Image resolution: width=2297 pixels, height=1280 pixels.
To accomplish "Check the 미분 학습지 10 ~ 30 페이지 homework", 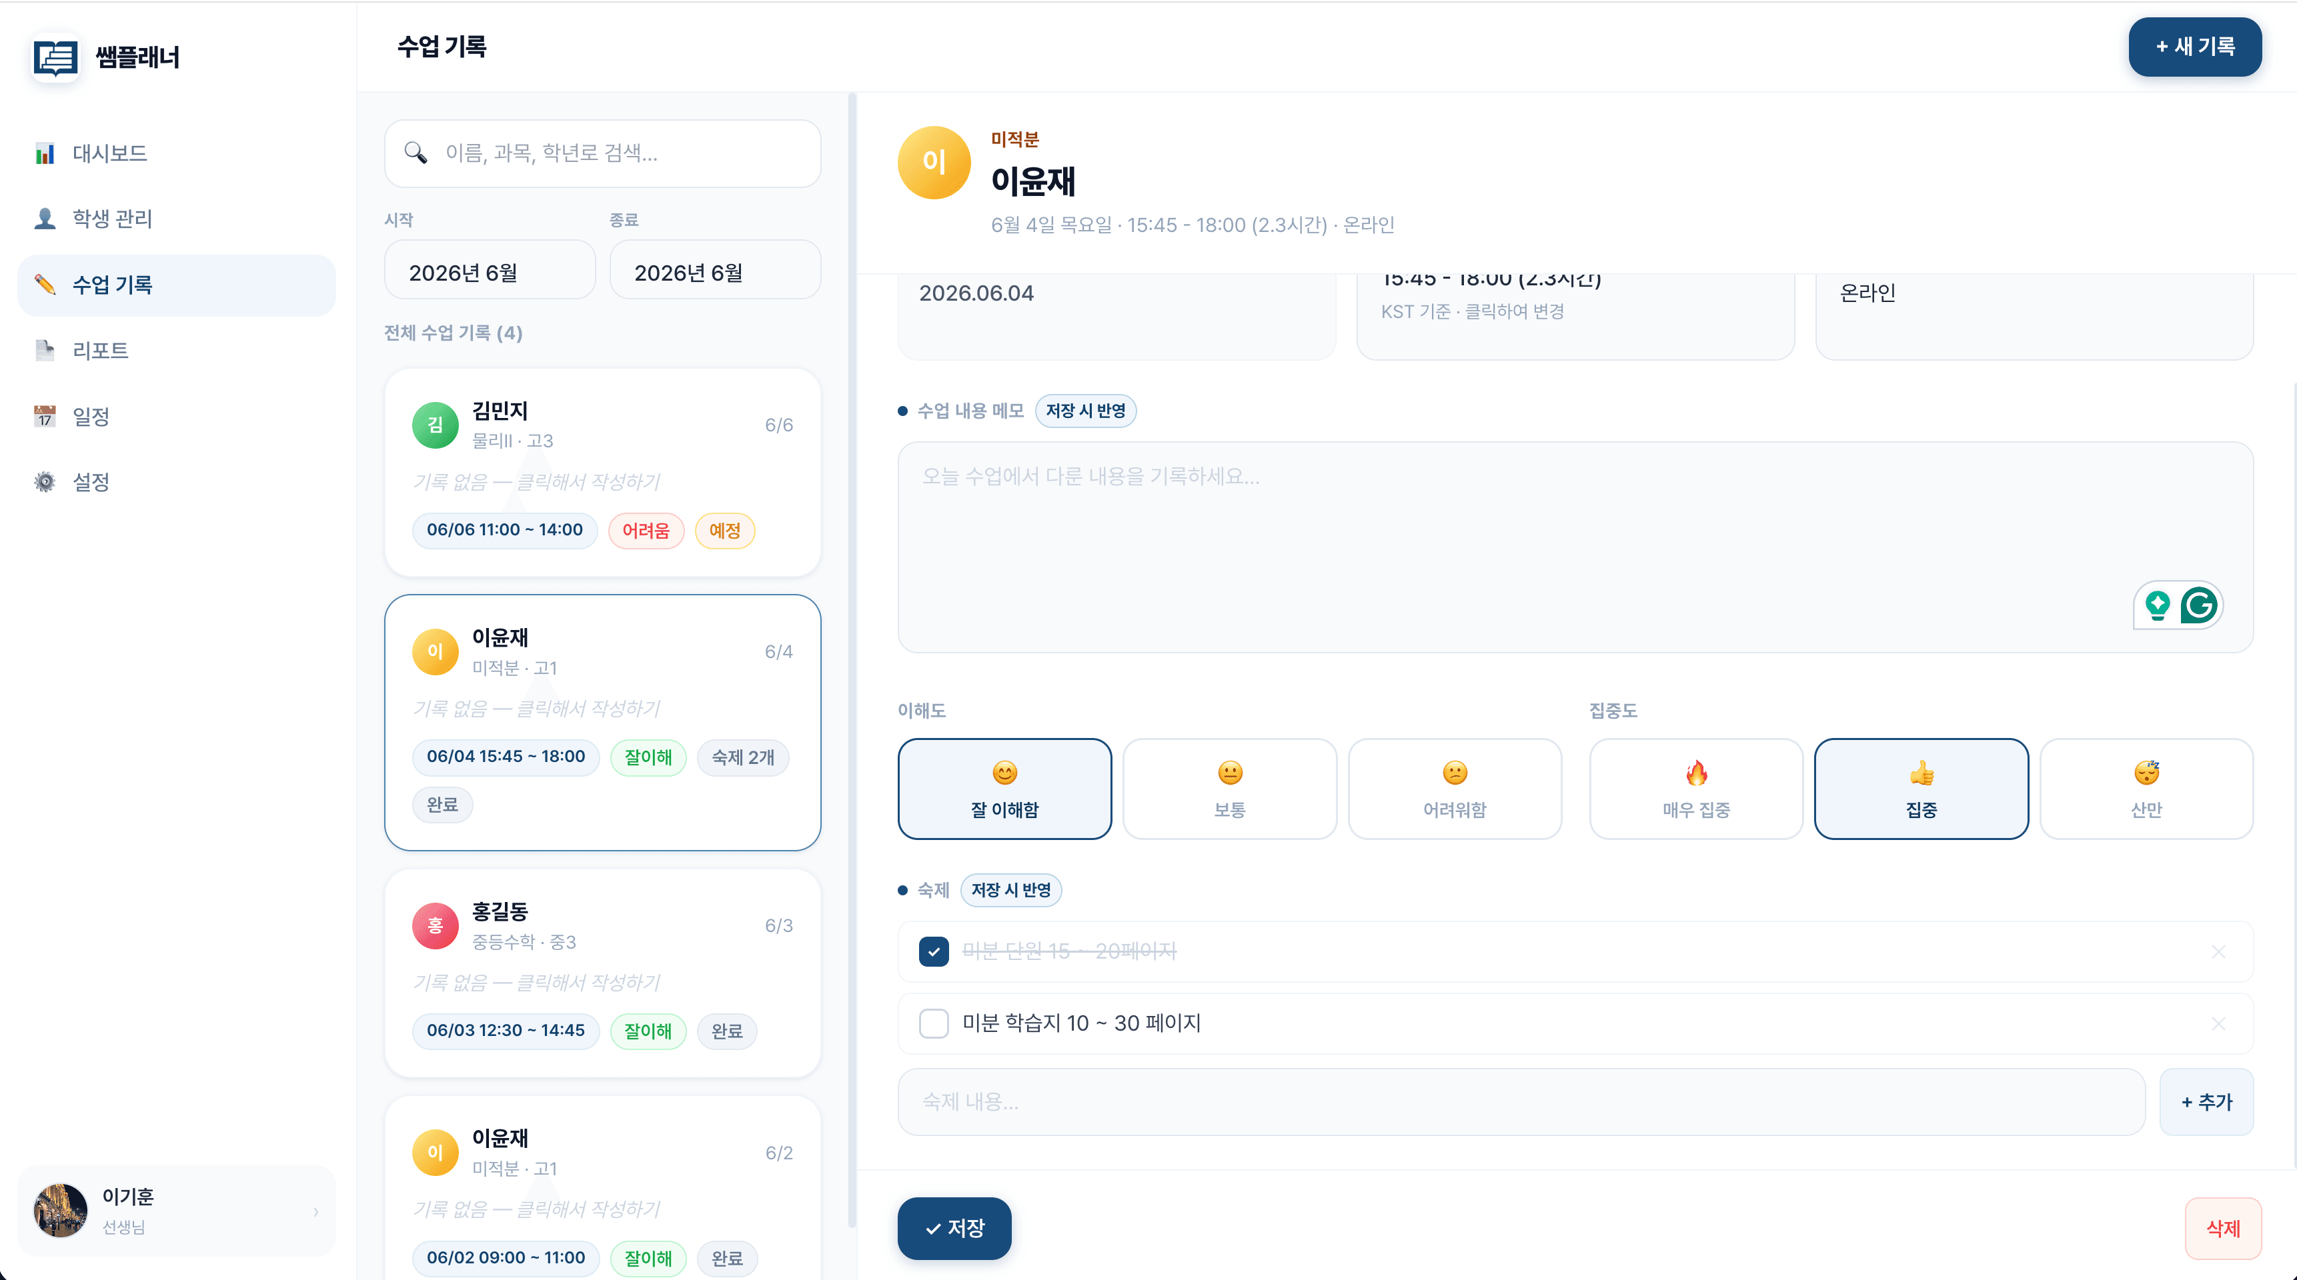I will click(x=934, y=1023).
